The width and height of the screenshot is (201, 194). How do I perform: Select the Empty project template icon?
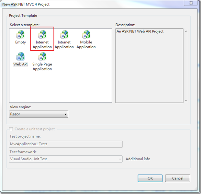click(20, 35)
